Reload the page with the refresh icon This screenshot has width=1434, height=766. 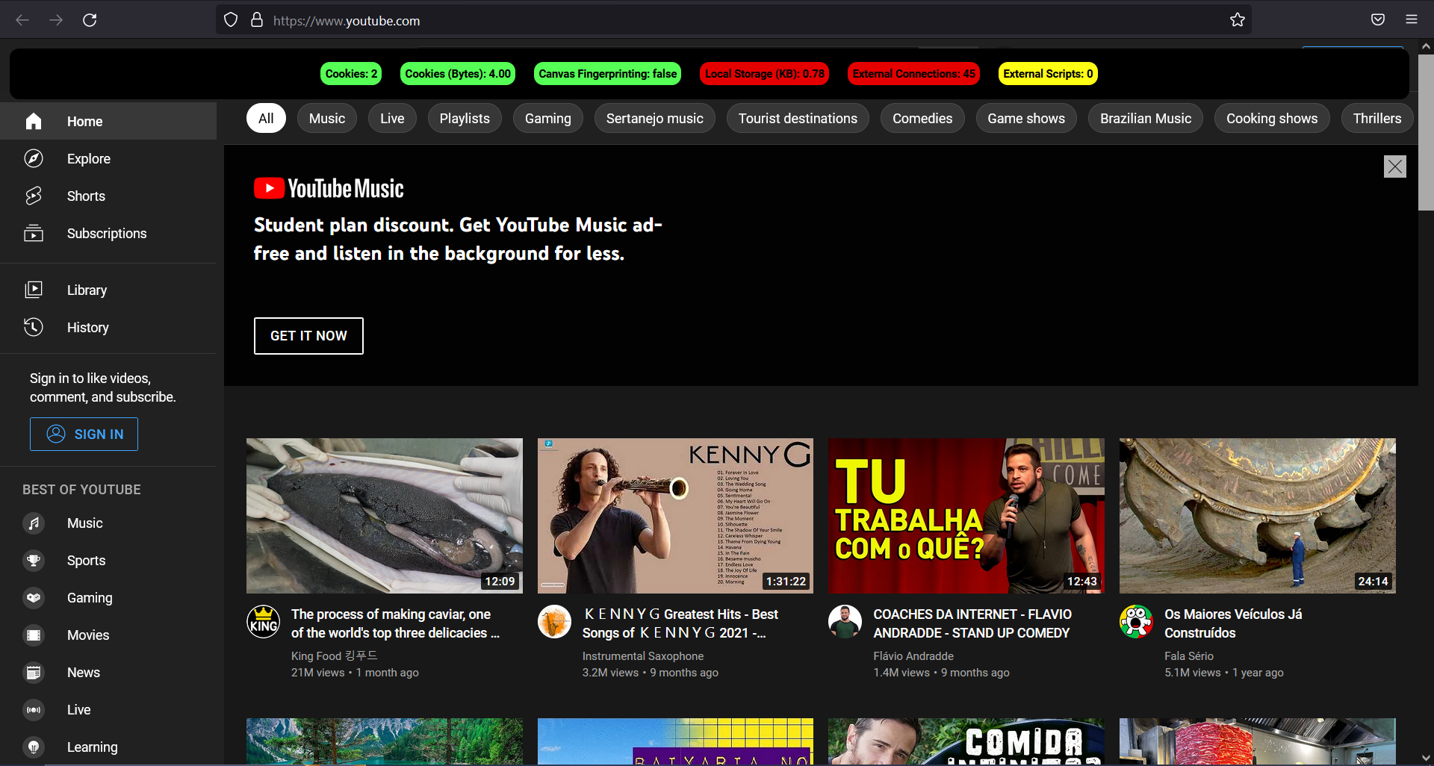[x=90, y=20]
